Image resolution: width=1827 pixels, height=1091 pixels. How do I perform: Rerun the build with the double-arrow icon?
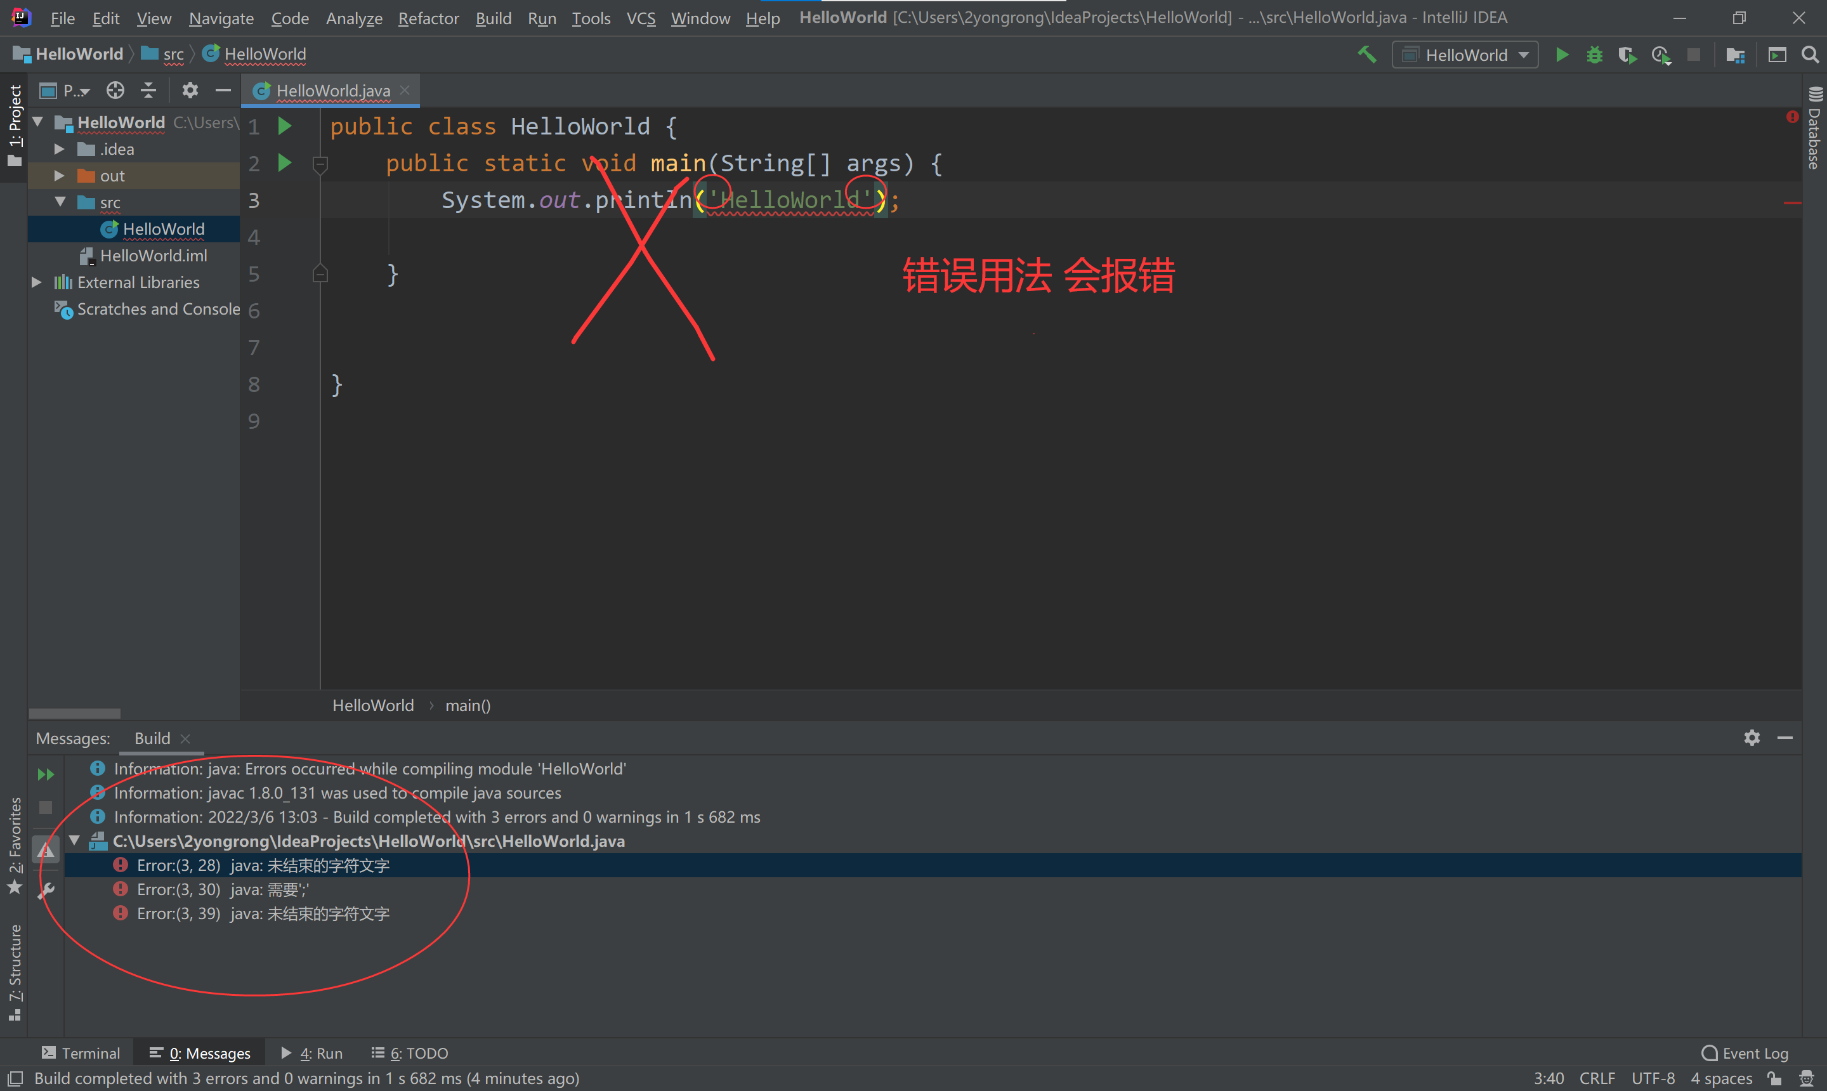pyautogui.click(x=45, y=773)
